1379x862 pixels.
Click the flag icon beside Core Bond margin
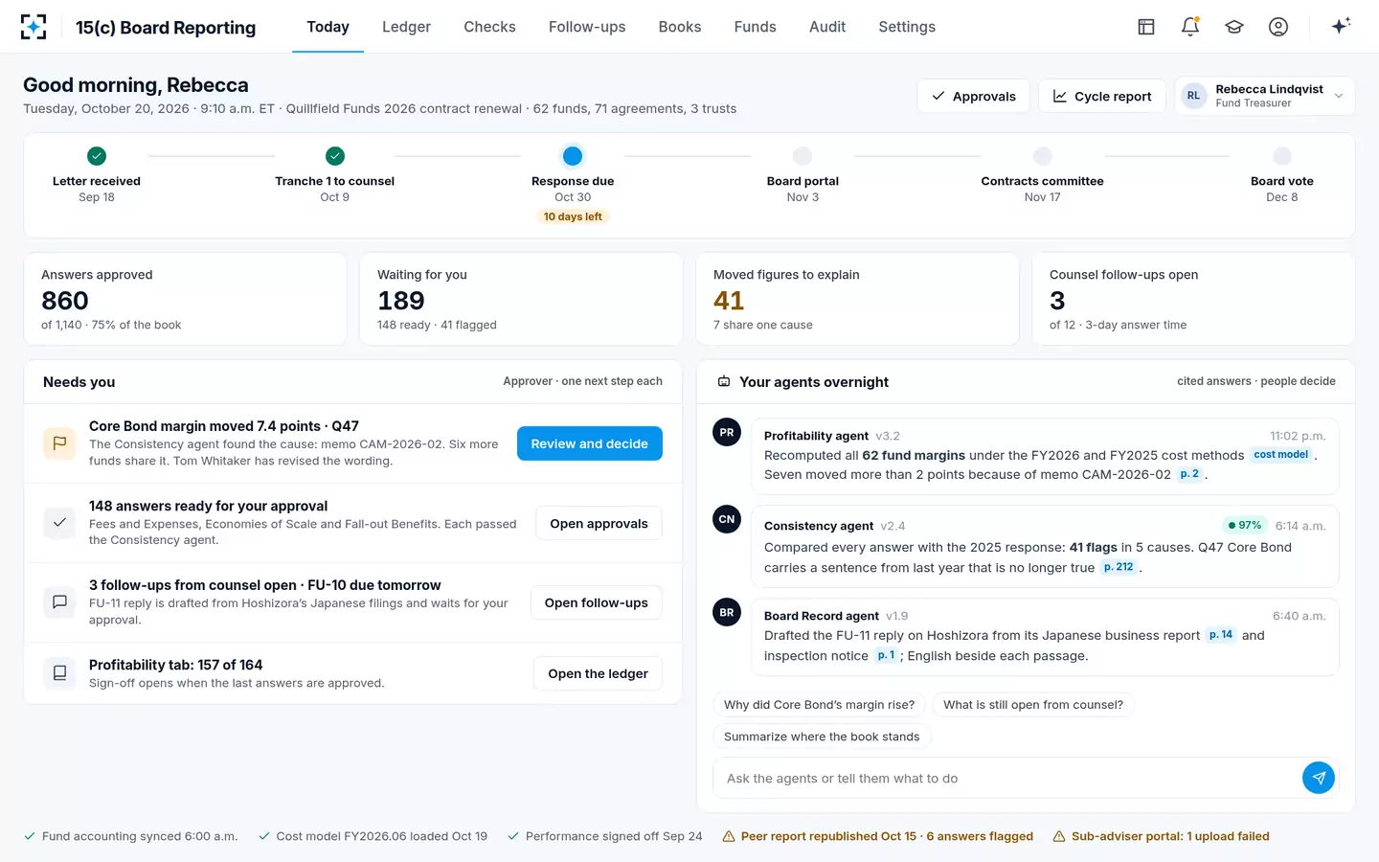pos(59,443)
